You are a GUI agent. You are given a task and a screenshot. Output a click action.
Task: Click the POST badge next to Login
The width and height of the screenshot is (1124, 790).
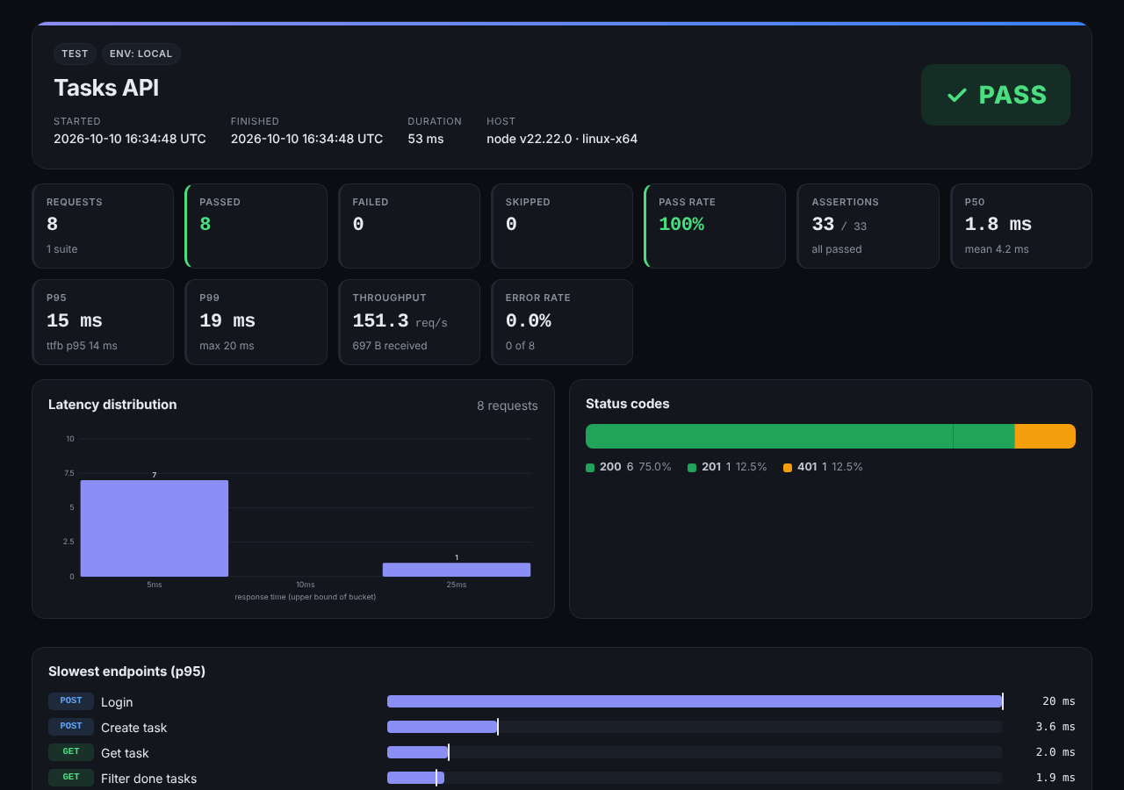71,701
